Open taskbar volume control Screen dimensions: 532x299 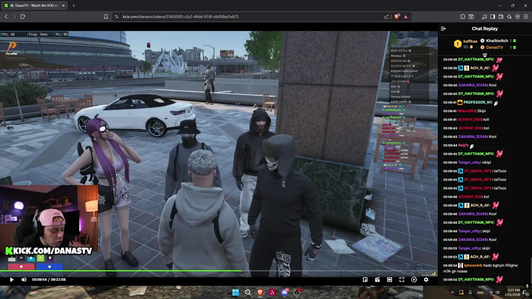coord(498,292)
